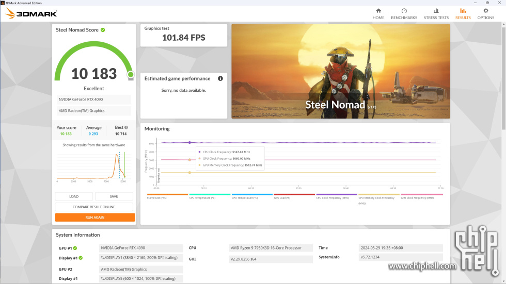Open the OPTIONS tab
Screen dimensions: 506x284
coord(486,14)
